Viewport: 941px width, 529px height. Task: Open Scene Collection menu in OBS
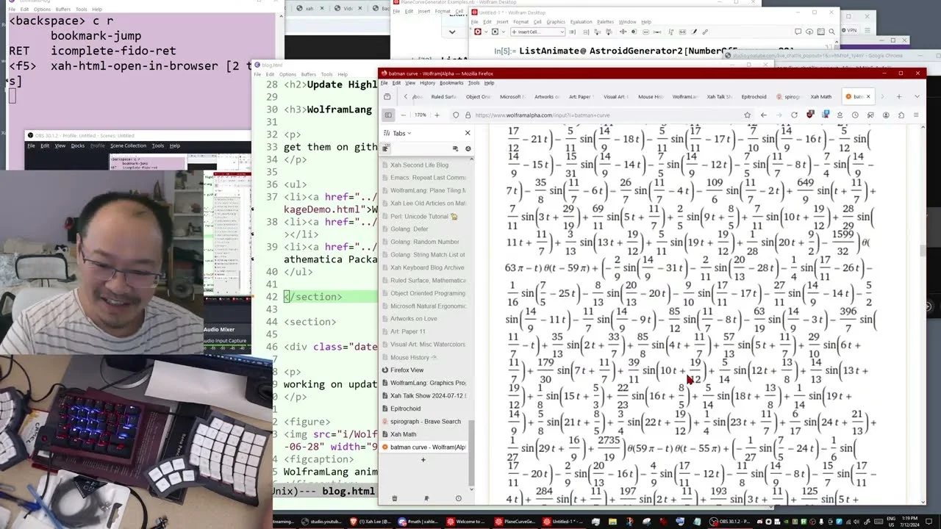click(x=129, y=145)
